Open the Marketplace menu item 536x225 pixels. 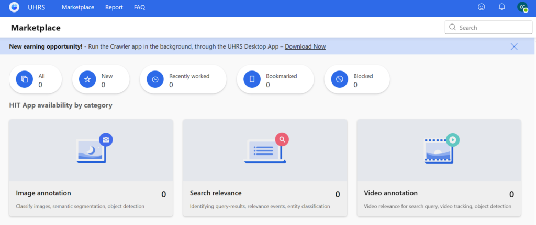(78, 7)
